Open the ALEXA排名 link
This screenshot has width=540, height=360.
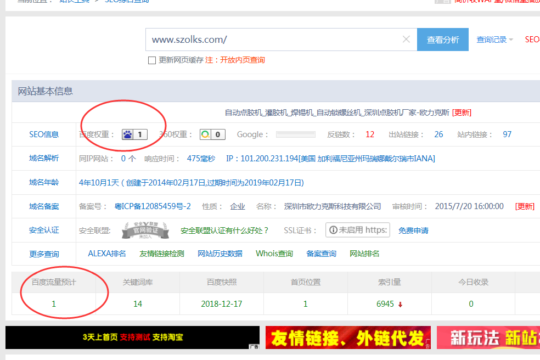click(107, 254)
